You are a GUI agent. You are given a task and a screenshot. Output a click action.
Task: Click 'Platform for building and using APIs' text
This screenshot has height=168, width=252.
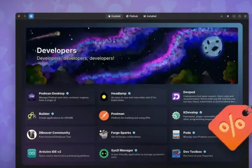click(131, 118)
